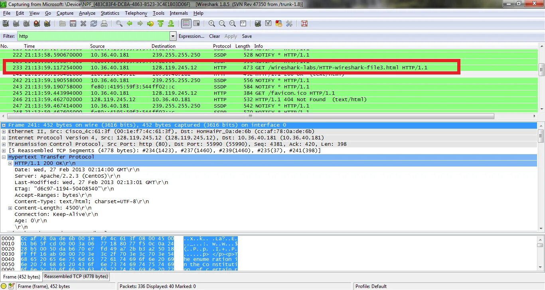This screenshot has height=290, width=545.
Task: Expand the Frame 241 tree node
Action: click(4, 125)
